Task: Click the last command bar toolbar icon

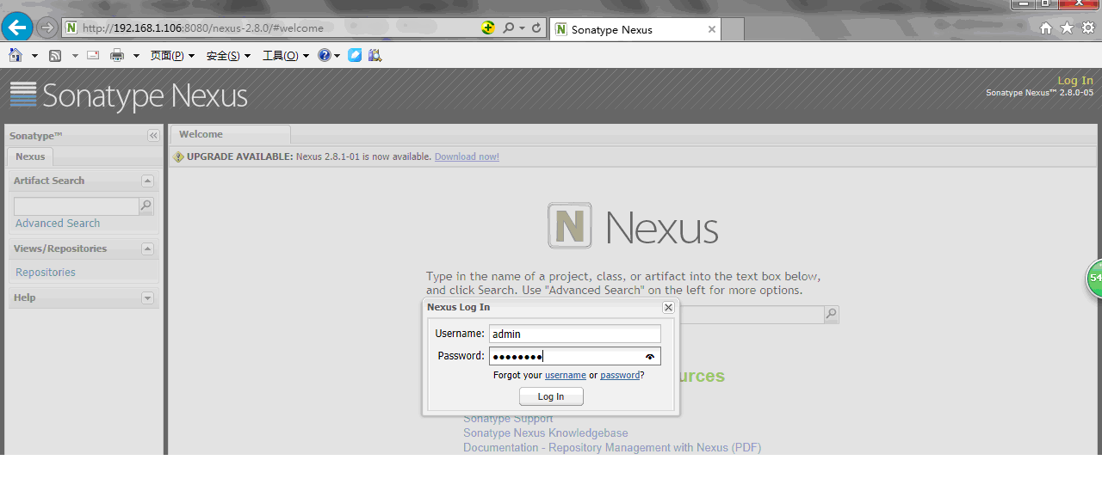Action: tap(375, 55)
